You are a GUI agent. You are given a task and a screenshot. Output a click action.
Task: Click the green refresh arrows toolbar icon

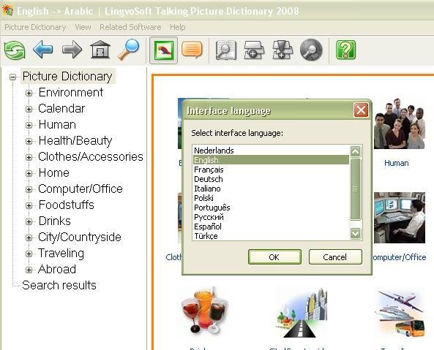click(x=15, y=50)
